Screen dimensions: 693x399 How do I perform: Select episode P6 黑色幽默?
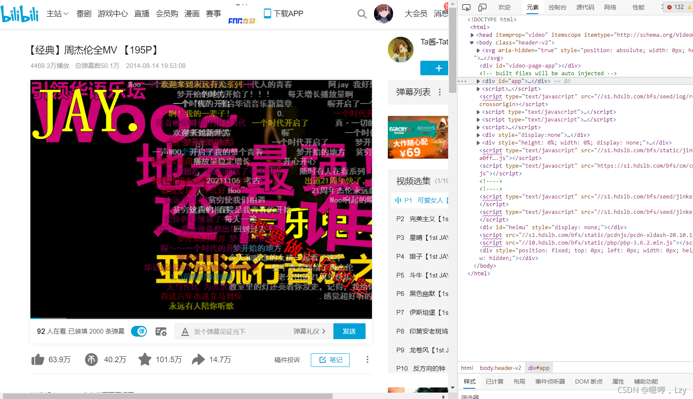pyautogui.click(x=420, y=294)
